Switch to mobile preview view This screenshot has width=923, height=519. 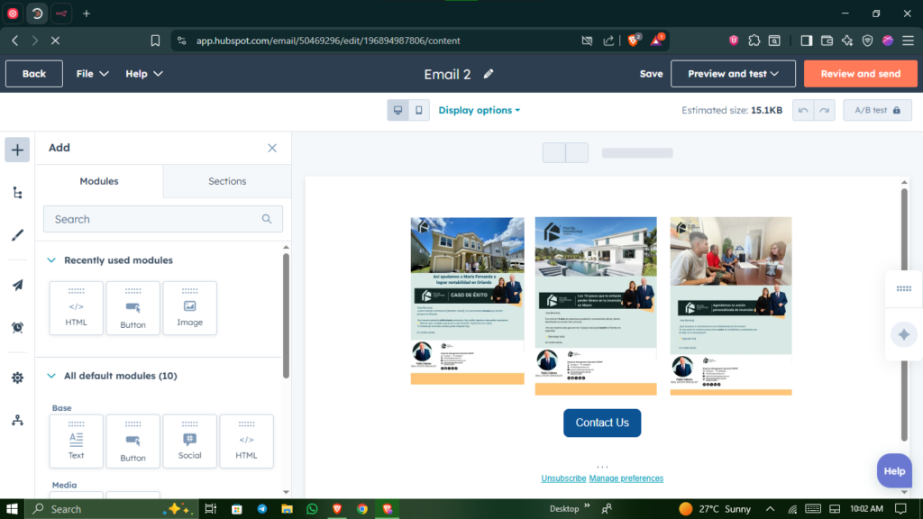pyautogui.click(x=419, y=110)
